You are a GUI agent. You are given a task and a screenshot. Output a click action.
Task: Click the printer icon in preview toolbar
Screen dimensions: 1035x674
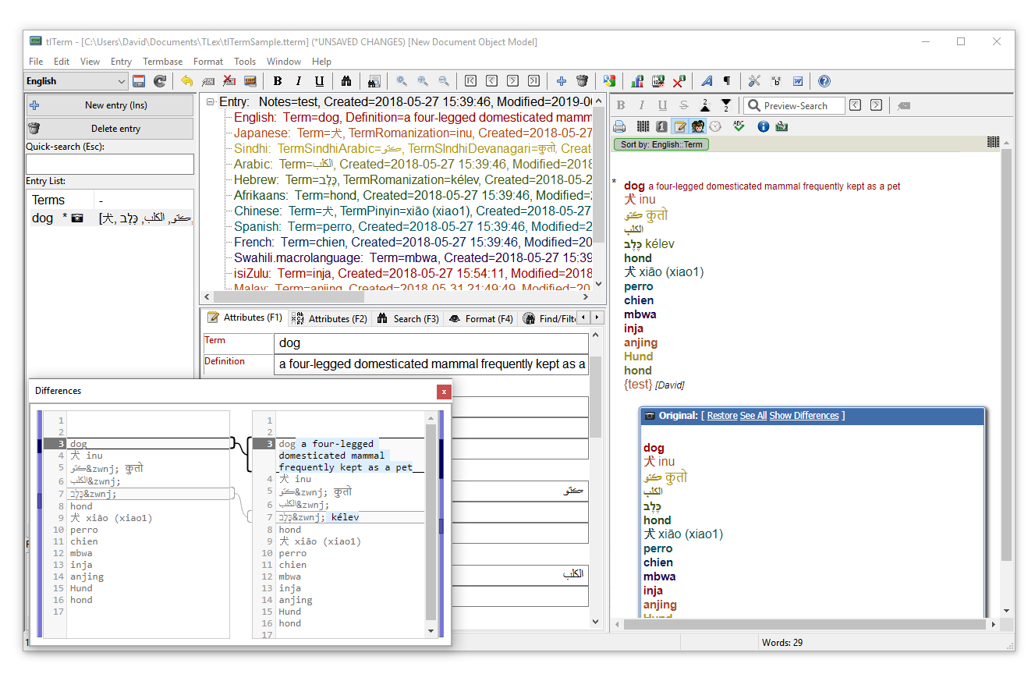tap(619, 126)
